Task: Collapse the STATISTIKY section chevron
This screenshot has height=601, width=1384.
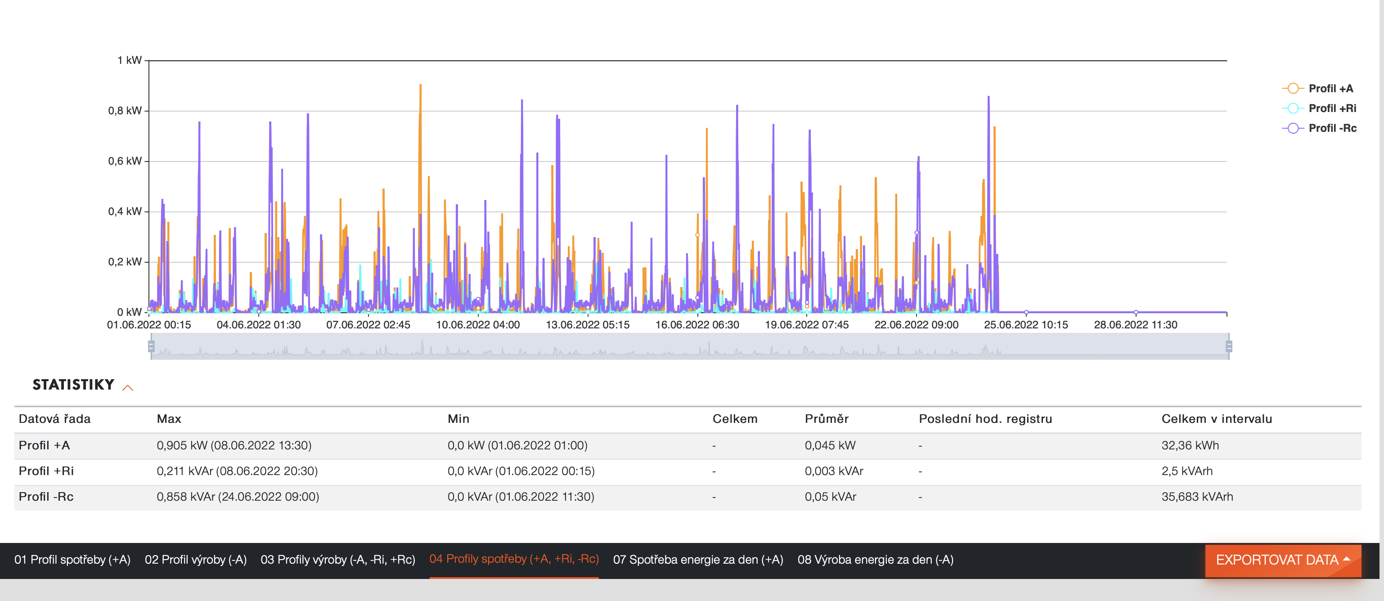Action: point(128,387)
